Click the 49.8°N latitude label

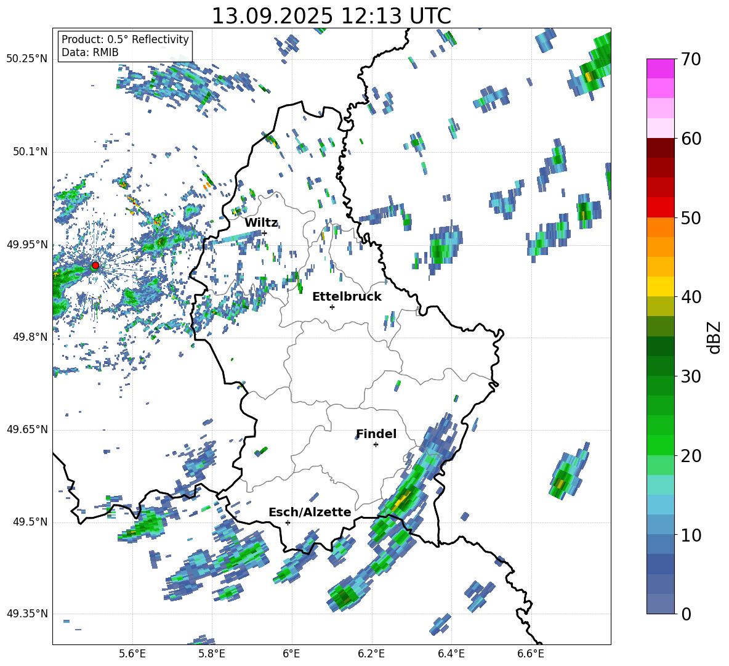30,337
